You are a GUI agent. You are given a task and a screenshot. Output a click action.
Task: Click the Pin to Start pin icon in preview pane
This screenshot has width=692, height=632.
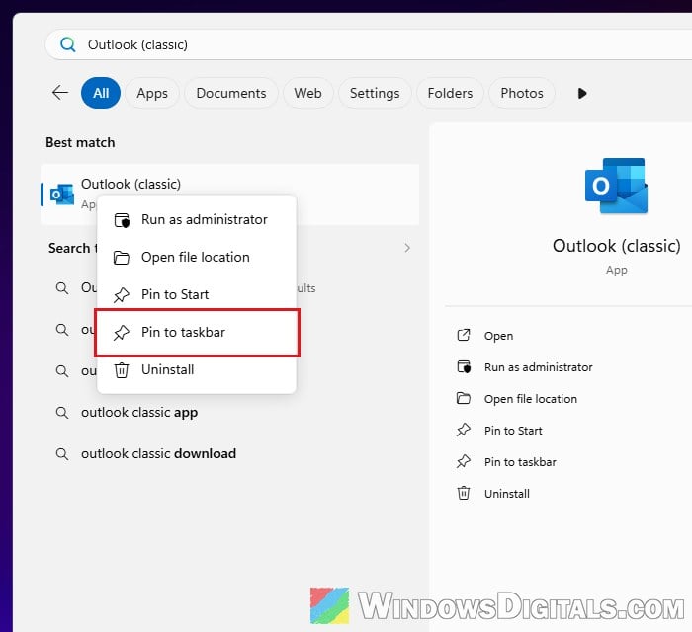pyautogui.click(x=464, y=430)
